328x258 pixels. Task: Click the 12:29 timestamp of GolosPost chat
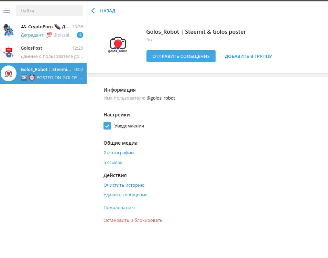[77, 48]
